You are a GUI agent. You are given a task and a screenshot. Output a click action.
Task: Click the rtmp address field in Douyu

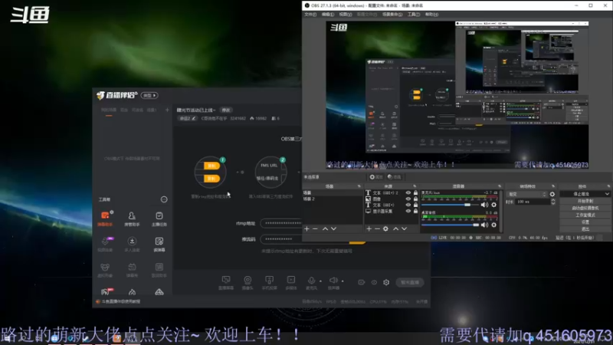280,223
